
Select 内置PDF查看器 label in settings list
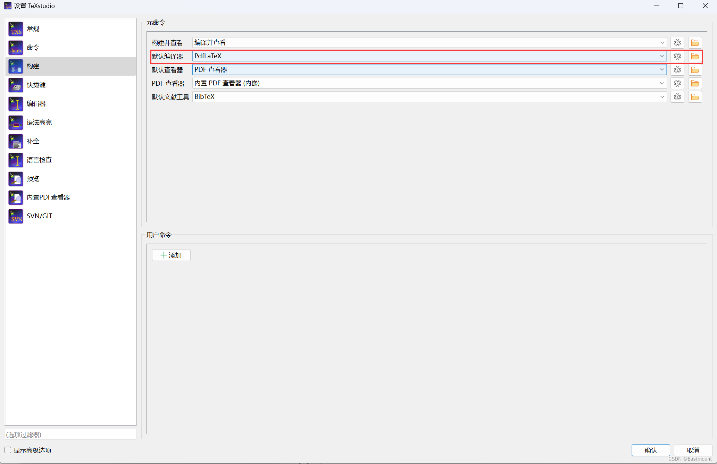[48, 197]
